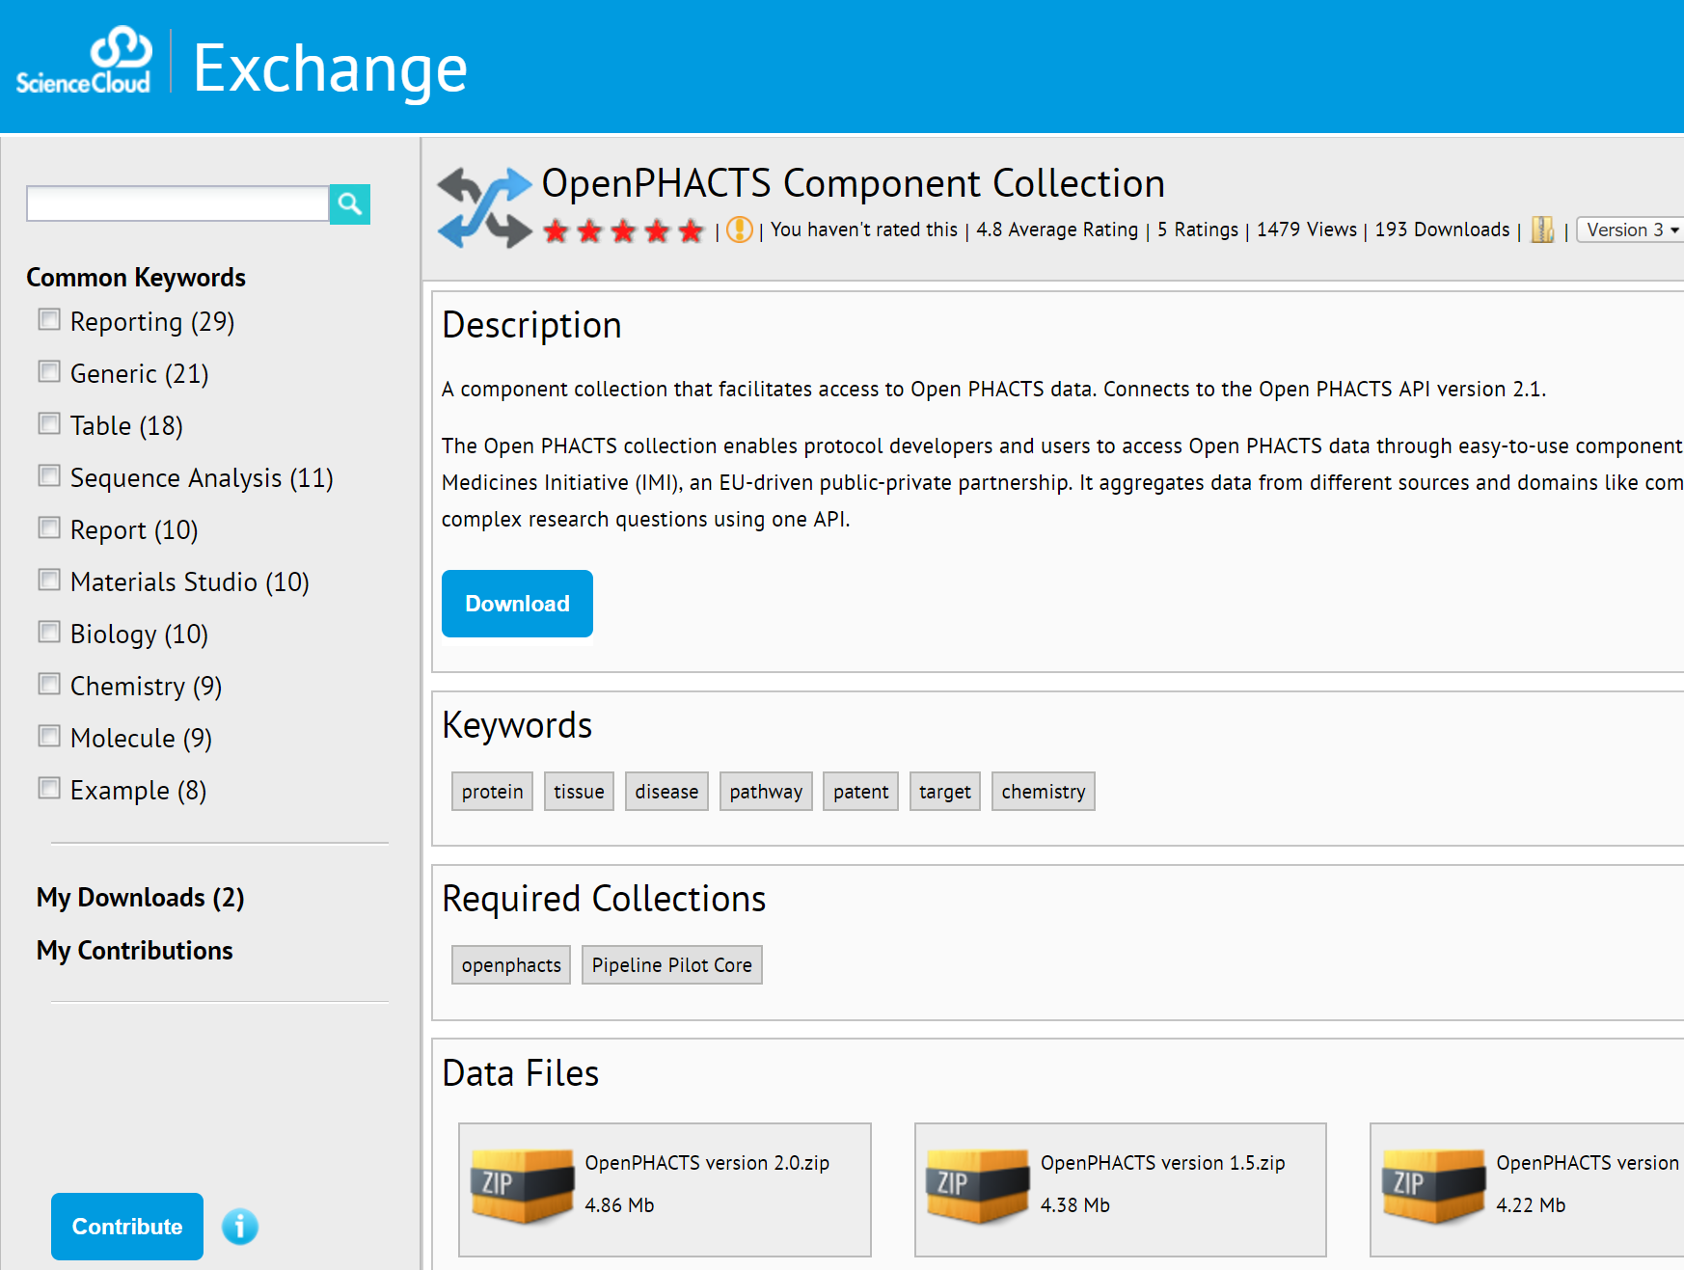Image resolution: width=1684 pixels, height=1270 pixels.
Task: Click the disease keyword tag
Action: pyautogui.click(x=666, y=792)
